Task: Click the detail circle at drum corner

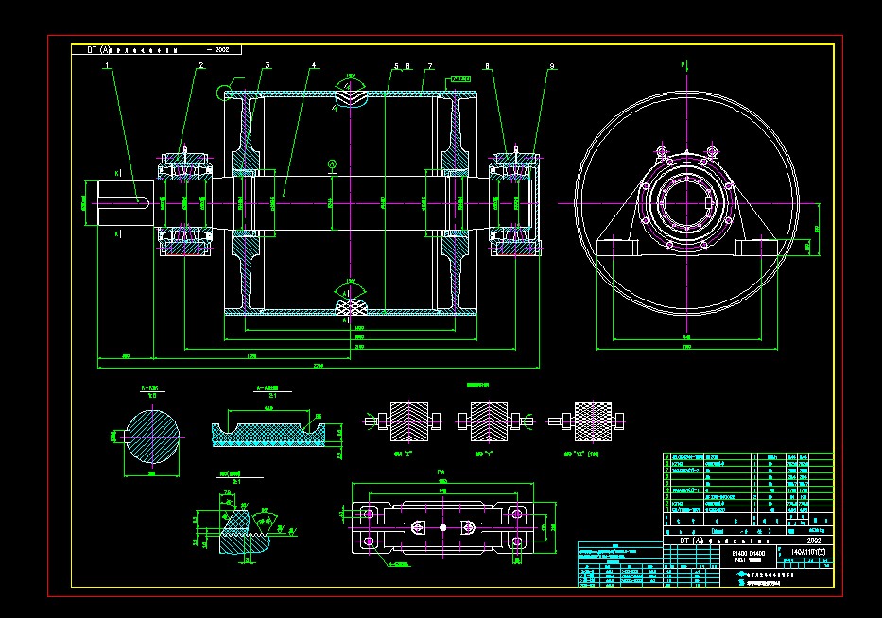Action: (225, 92)
